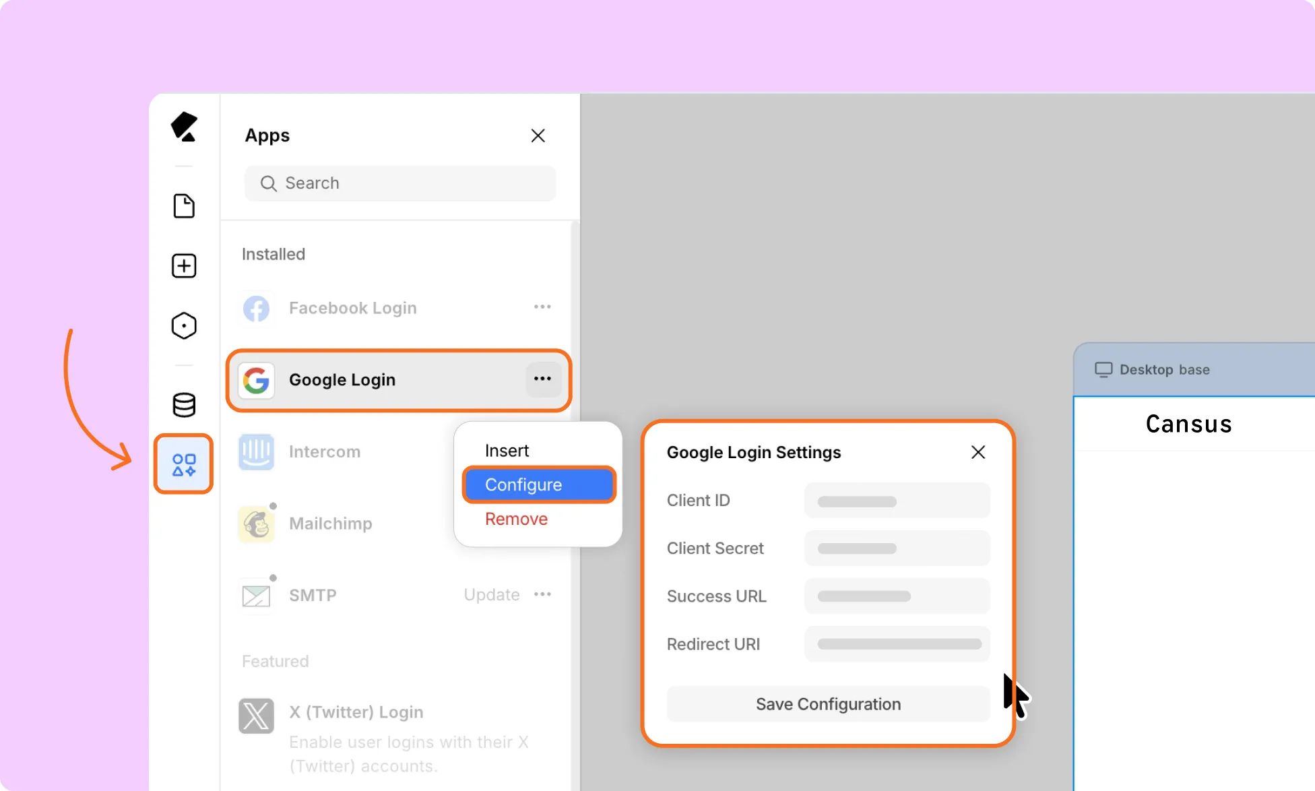1315x791 pixels.
Task: Choose Insert from the context menu
Action: click(x=507, y=451)
